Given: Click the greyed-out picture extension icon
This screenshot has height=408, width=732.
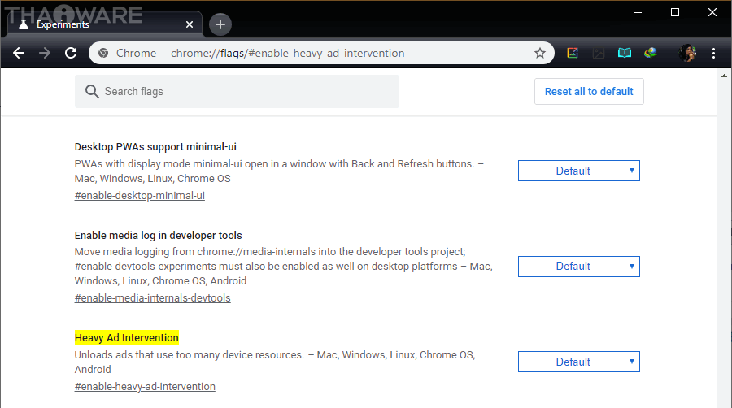Looking at the screenshot, I should coord(599,53).
